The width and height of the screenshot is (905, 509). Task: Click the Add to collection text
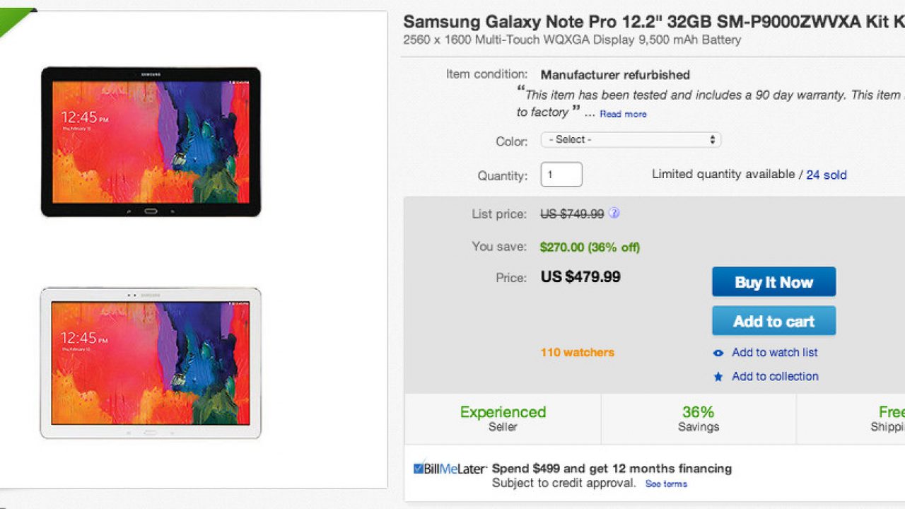click(775, 377)
